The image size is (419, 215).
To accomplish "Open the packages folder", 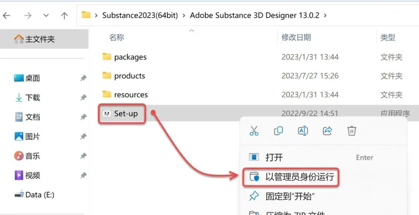I will click(x=130, y=57).
